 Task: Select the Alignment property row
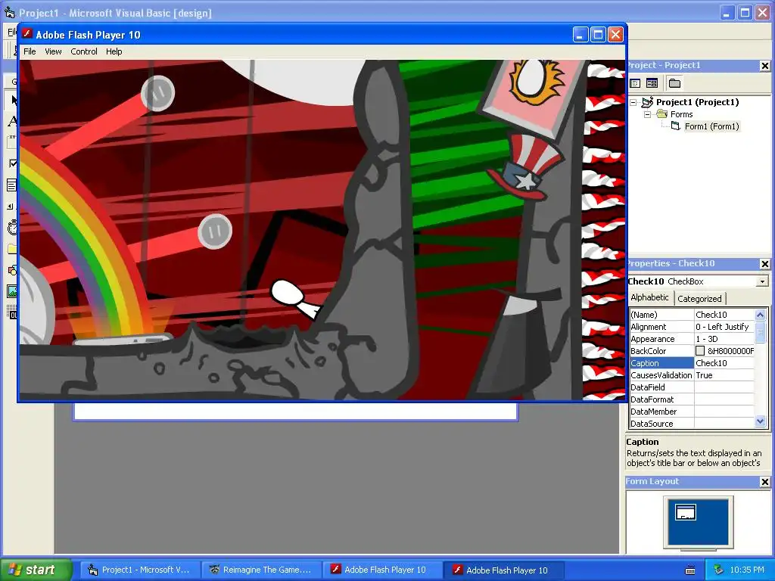692,327
